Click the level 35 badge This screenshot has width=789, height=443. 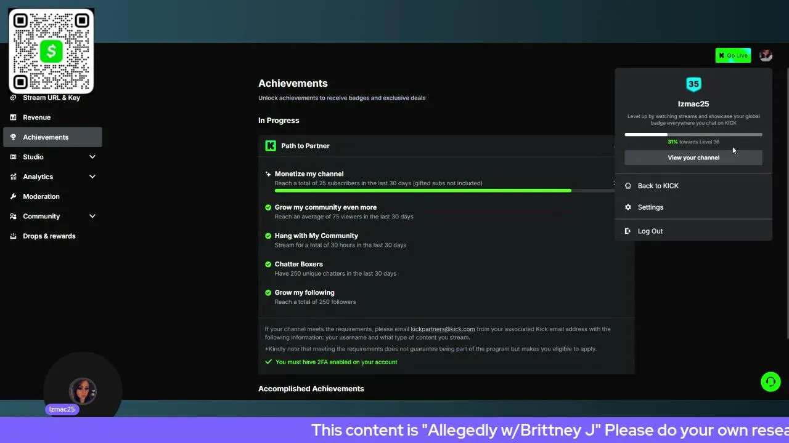tap(693, 84)
